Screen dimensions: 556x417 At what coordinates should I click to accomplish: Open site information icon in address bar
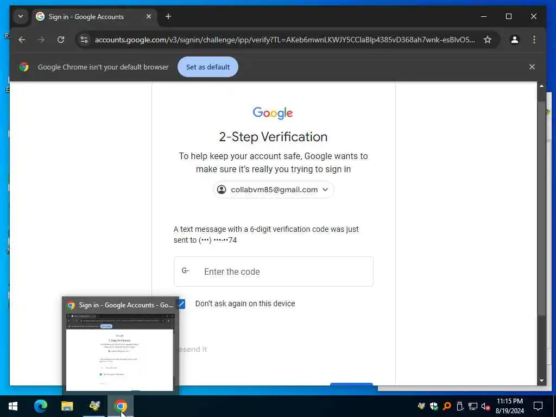[84, 40]
